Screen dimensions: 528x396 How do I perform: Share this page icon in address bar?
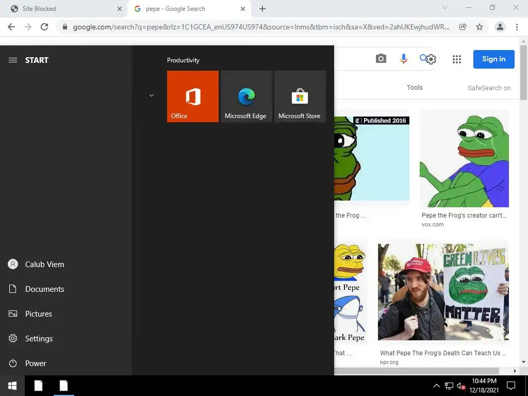[463, 27]
